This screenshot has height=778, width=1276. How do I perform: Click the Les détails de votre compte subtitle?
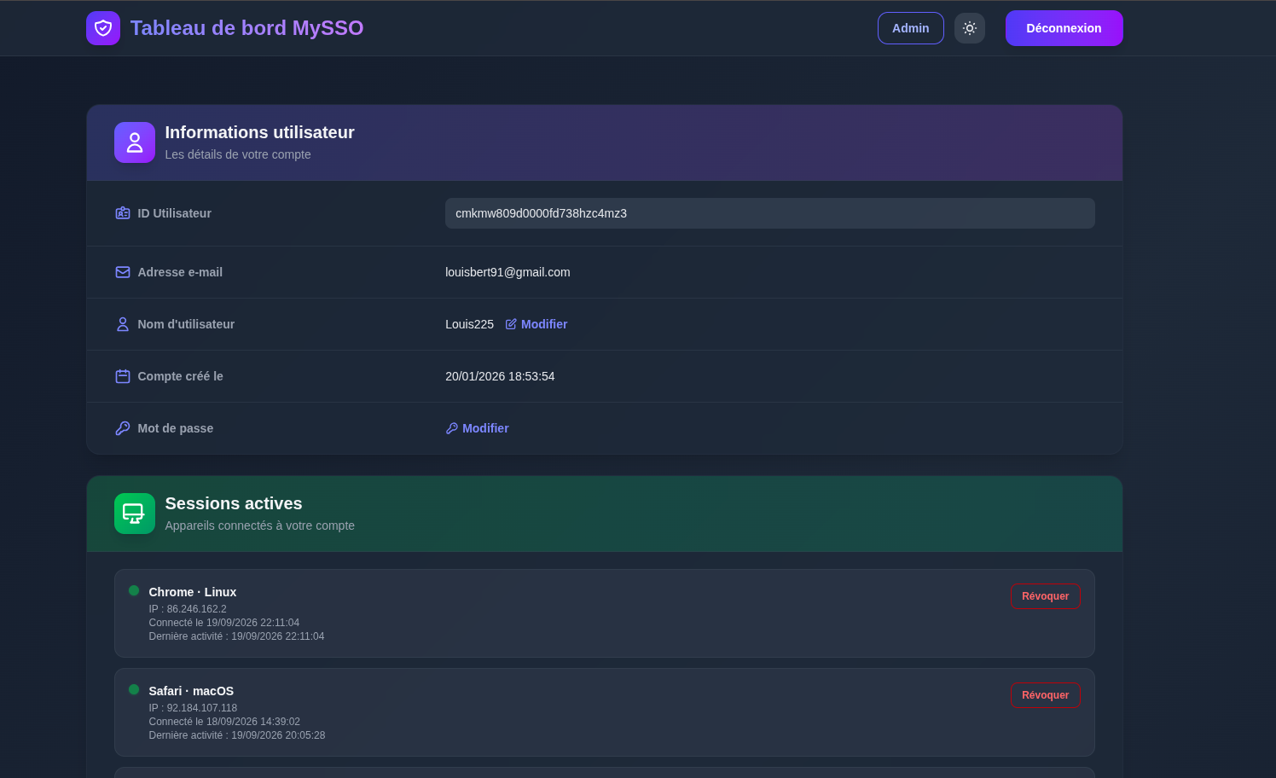pos(238,154)
